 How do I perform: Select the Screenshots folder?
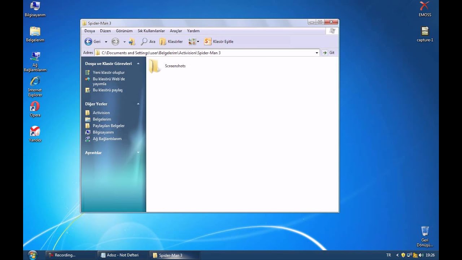(167, 66)
